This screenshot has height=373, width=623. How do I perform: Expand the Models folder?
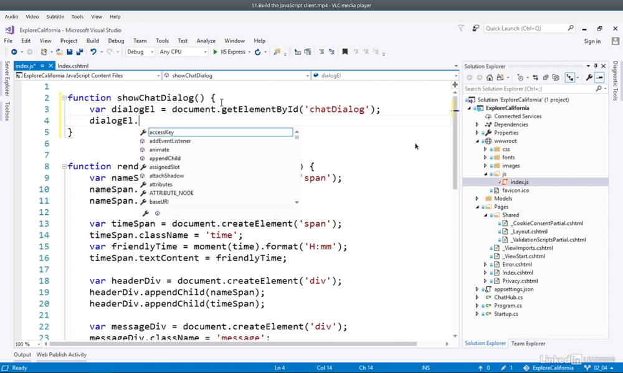click(477, 199)
